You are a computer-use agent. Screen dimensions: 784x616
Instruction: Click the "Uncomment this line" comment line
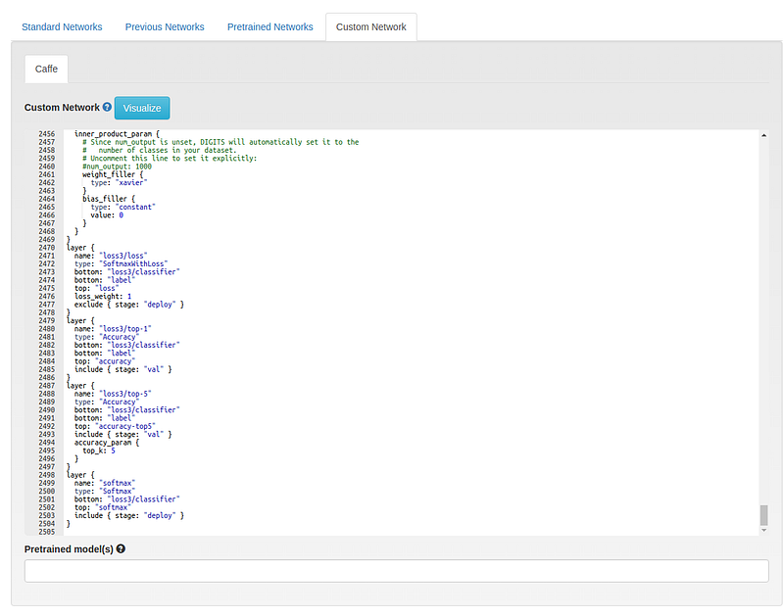170,158
